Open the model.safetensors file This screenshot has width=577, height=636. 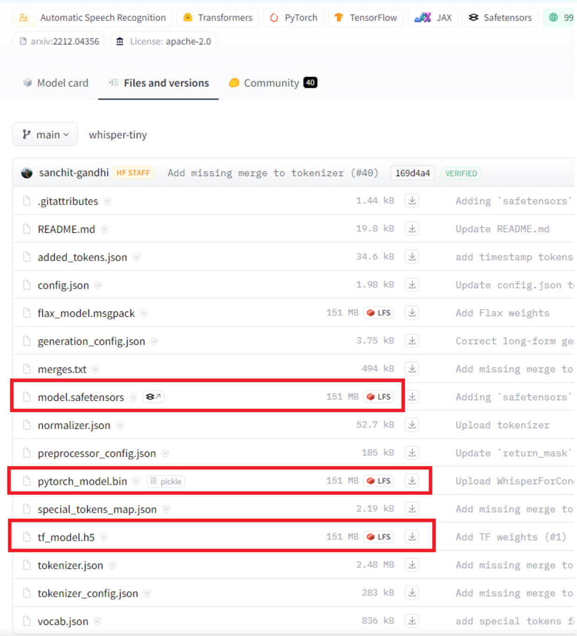[x=81, y=397]
